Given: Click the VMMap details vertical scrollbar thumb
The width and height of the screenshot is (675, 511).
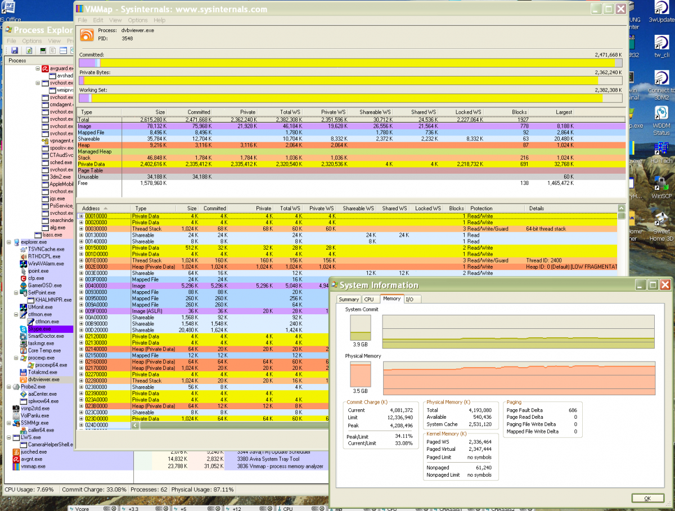Looking at the screenshot, I should point(622,216).
